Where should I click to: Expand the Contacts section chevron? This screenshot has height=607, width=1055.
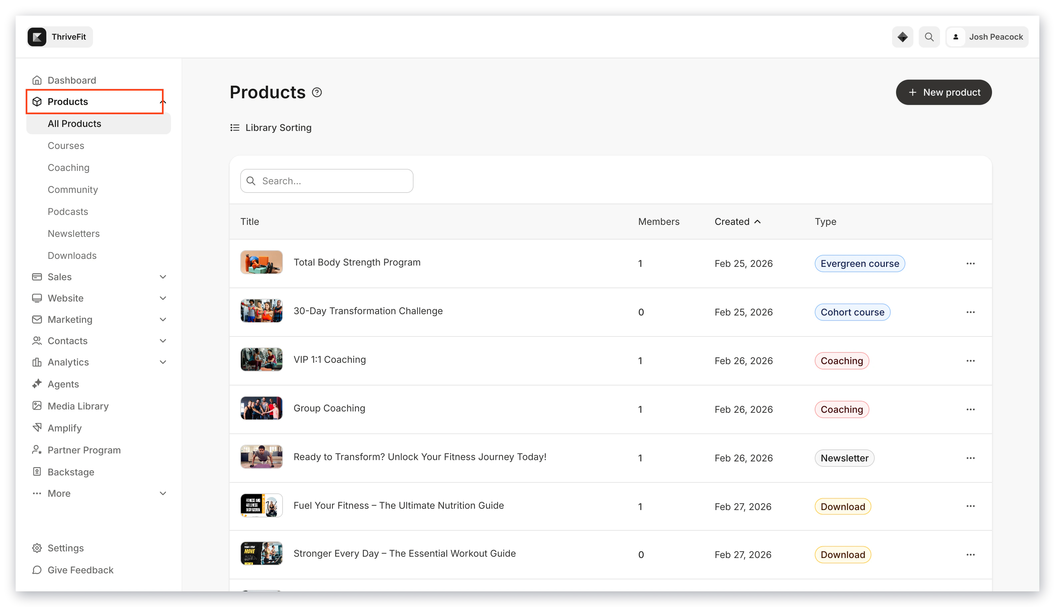pyautogui.click(x=163, y=340)
